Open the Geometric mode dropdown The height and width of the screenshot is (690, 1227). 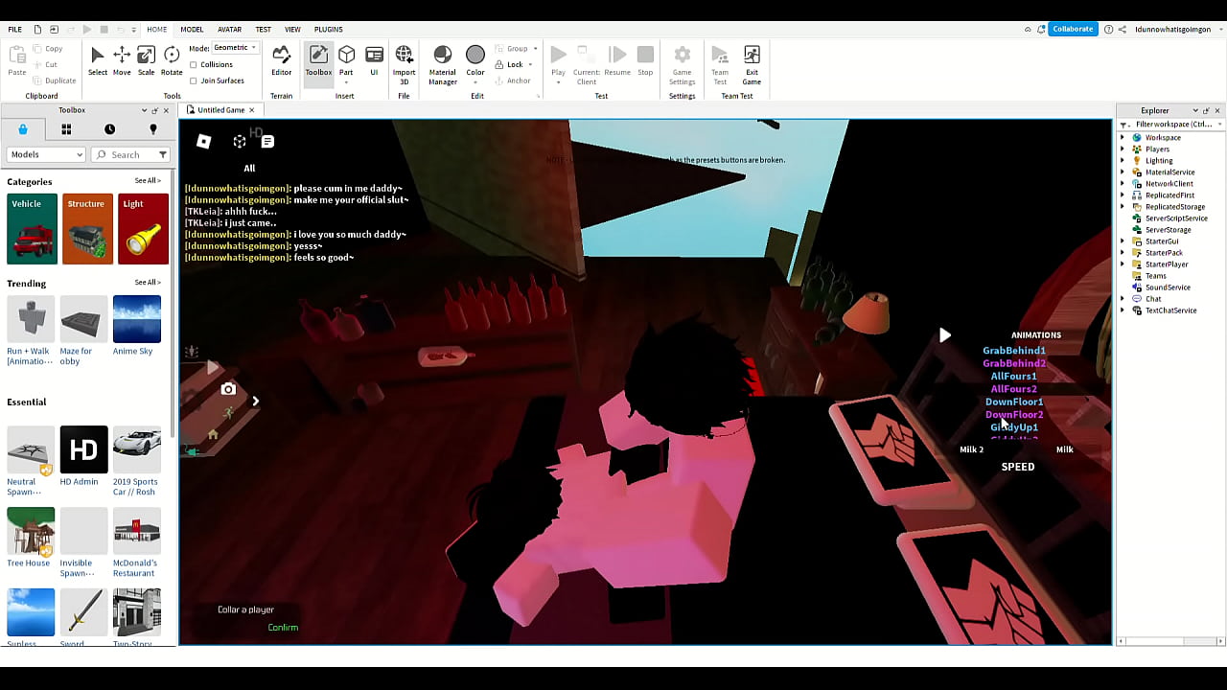pos(234,48)
